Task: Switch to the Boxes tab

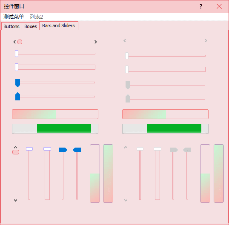Action: [31, 26]
